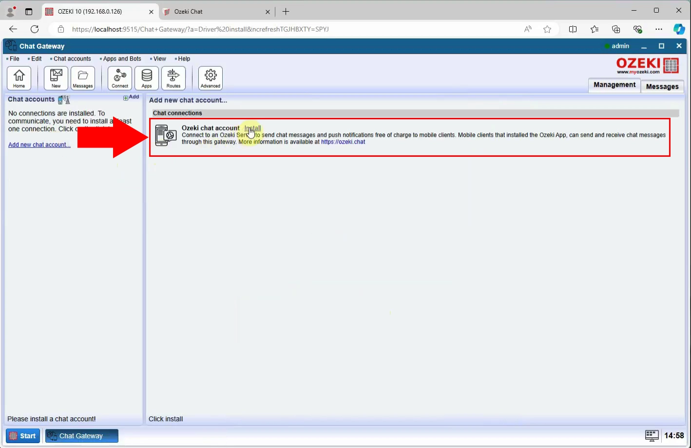Click the read aloud icon in address bar
This screenshot has width=691, height=448.
(528, 29)
